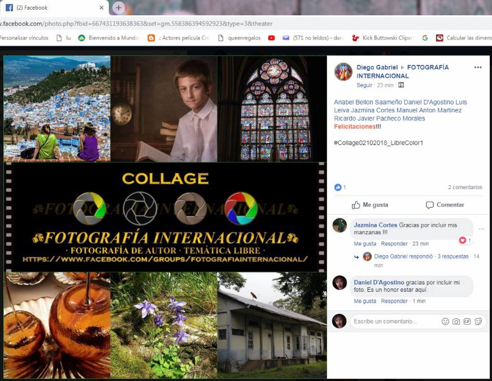Like Daniel D'Agostino's comment
Screen dimensions: 492x381
tap(365, 301)
